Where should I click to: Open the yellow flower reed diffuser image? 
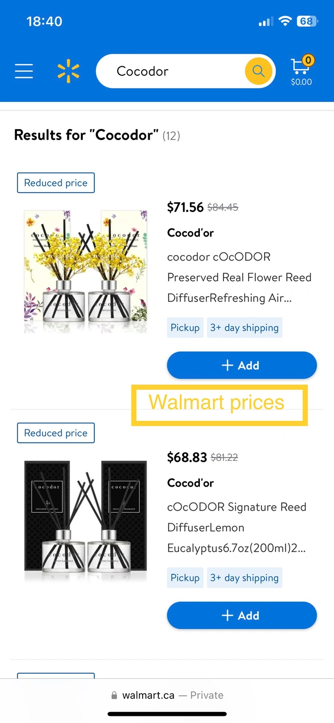(85, 271)
